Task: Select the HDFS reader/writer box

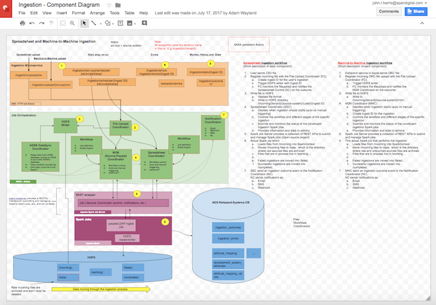Action: click(x=127, y=238)
